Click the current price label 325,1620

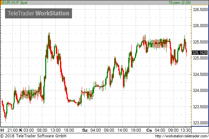(200, 53)
